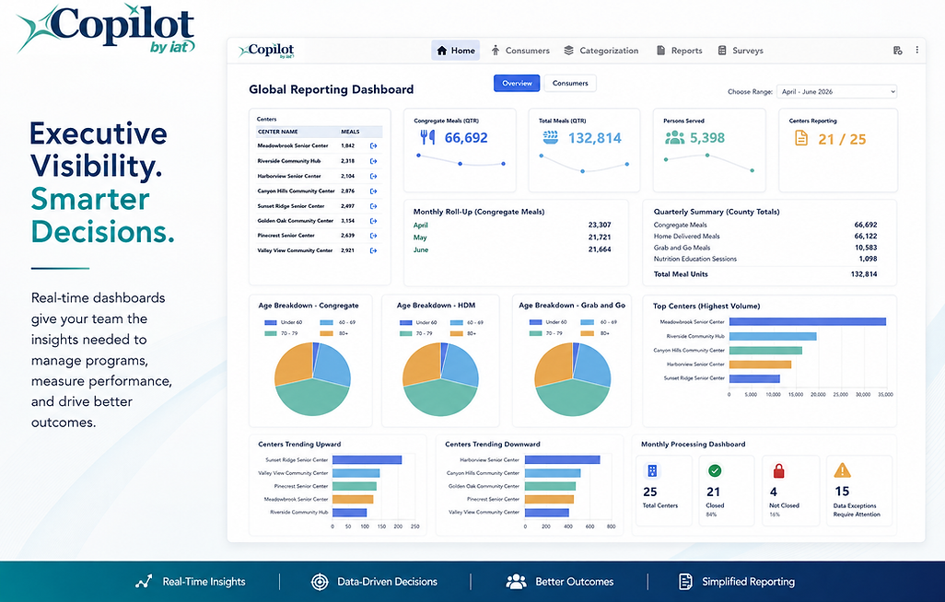Open Pinecrest Senior Center row arrow icon
Screen dimensions: 945x602
pos(374,236)
